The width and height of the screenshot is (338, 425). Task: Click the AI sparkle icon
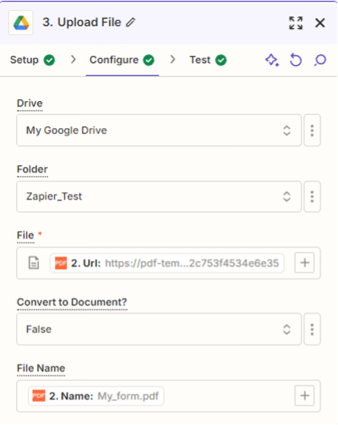[272, 60]
